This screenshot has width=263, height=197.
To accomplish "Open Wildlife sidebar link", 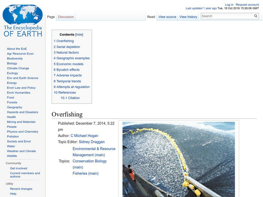I will point(12,156).
